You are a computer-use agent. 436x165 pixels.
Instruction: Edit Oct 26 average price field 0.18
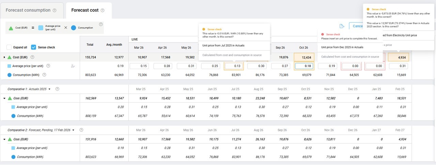coord(305,66)
